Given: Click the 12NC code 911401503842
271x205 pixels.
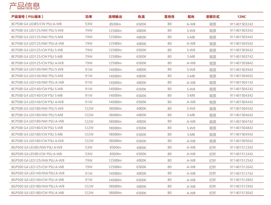Looking at the screenshot, I should pyautogui.click(x=241, y=63).
